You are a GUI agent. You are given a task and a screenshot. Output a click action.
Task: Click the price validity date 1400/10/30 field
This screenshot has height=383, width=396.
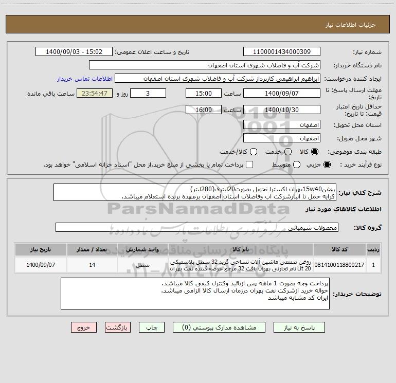click(282, 110)
